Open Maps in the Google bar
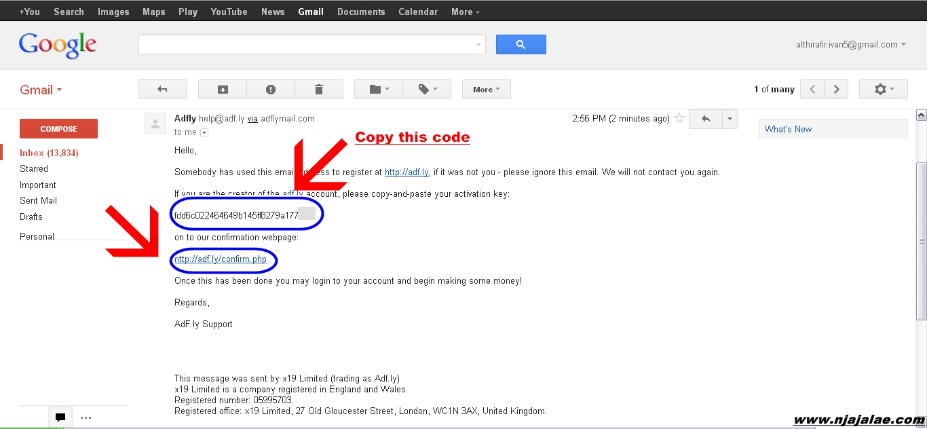 tap(154, 12)
